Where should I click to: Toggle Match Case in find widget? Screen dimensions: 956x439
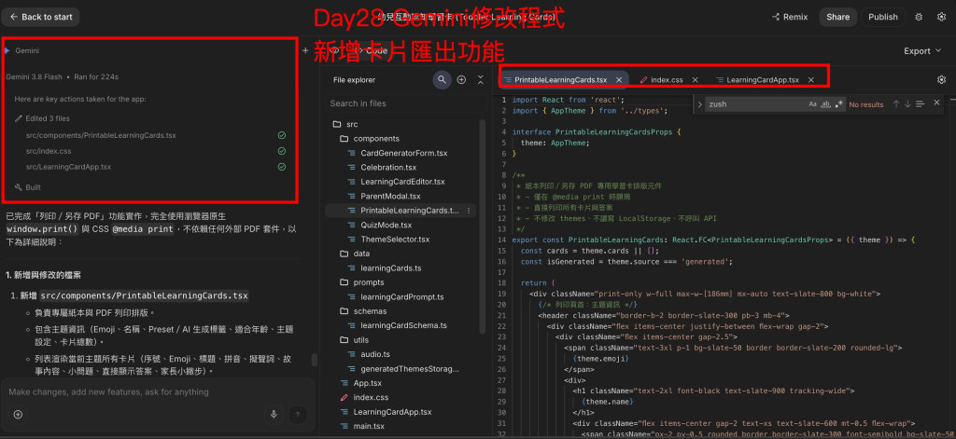[812, 104]
